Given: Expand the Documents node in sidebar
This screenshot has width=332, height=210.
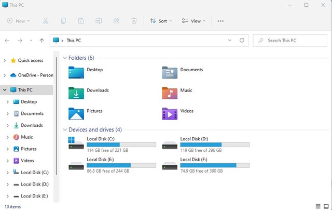Looking at the screenshot, I should tap(8, 114).
